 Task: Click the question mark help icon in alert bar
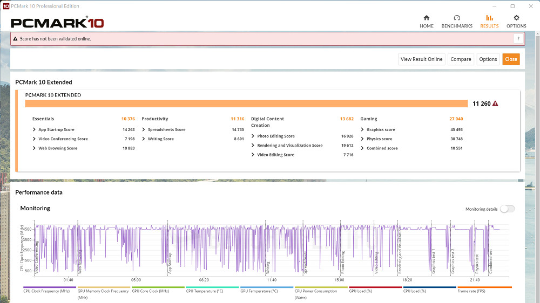[518, 39]
